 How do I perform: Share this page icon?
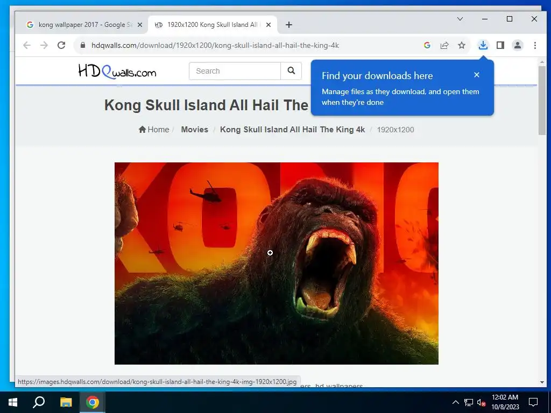coord(444,45)
